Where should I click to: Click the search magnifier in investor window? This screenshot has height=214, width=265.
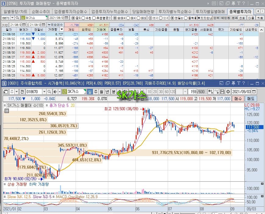17,18
